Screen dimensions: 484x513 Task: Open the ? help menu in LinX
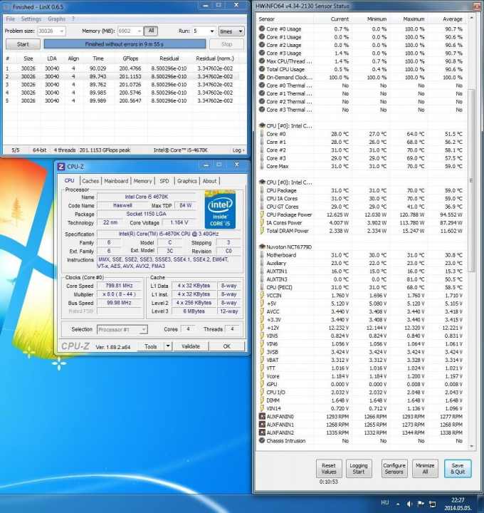click(x=73, y=19)
